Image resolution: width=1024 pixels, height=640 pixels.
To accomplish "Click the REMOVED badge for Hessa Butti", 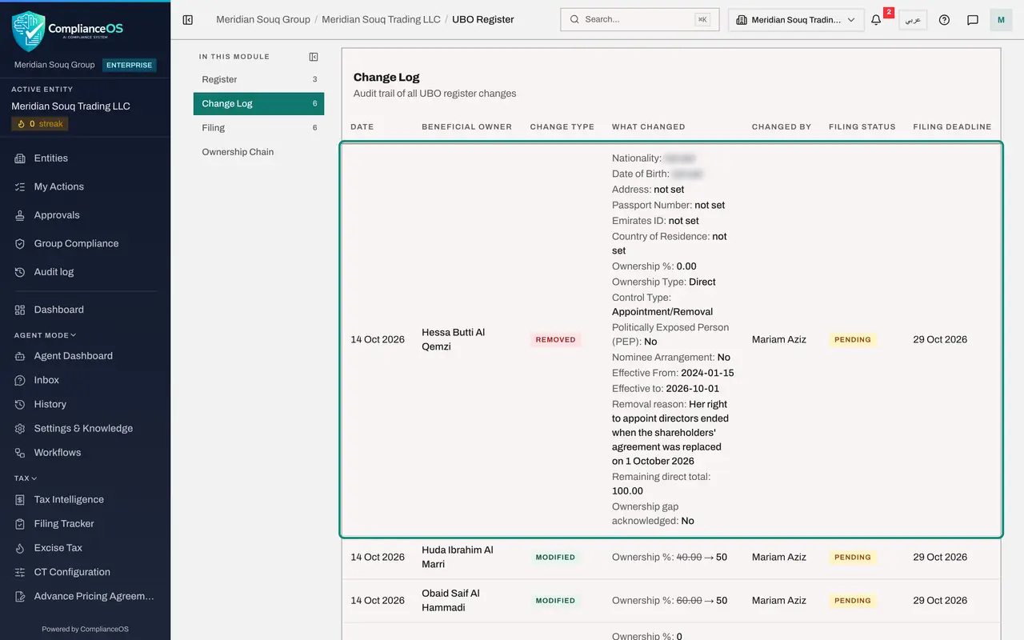I will tap(556, 340).
